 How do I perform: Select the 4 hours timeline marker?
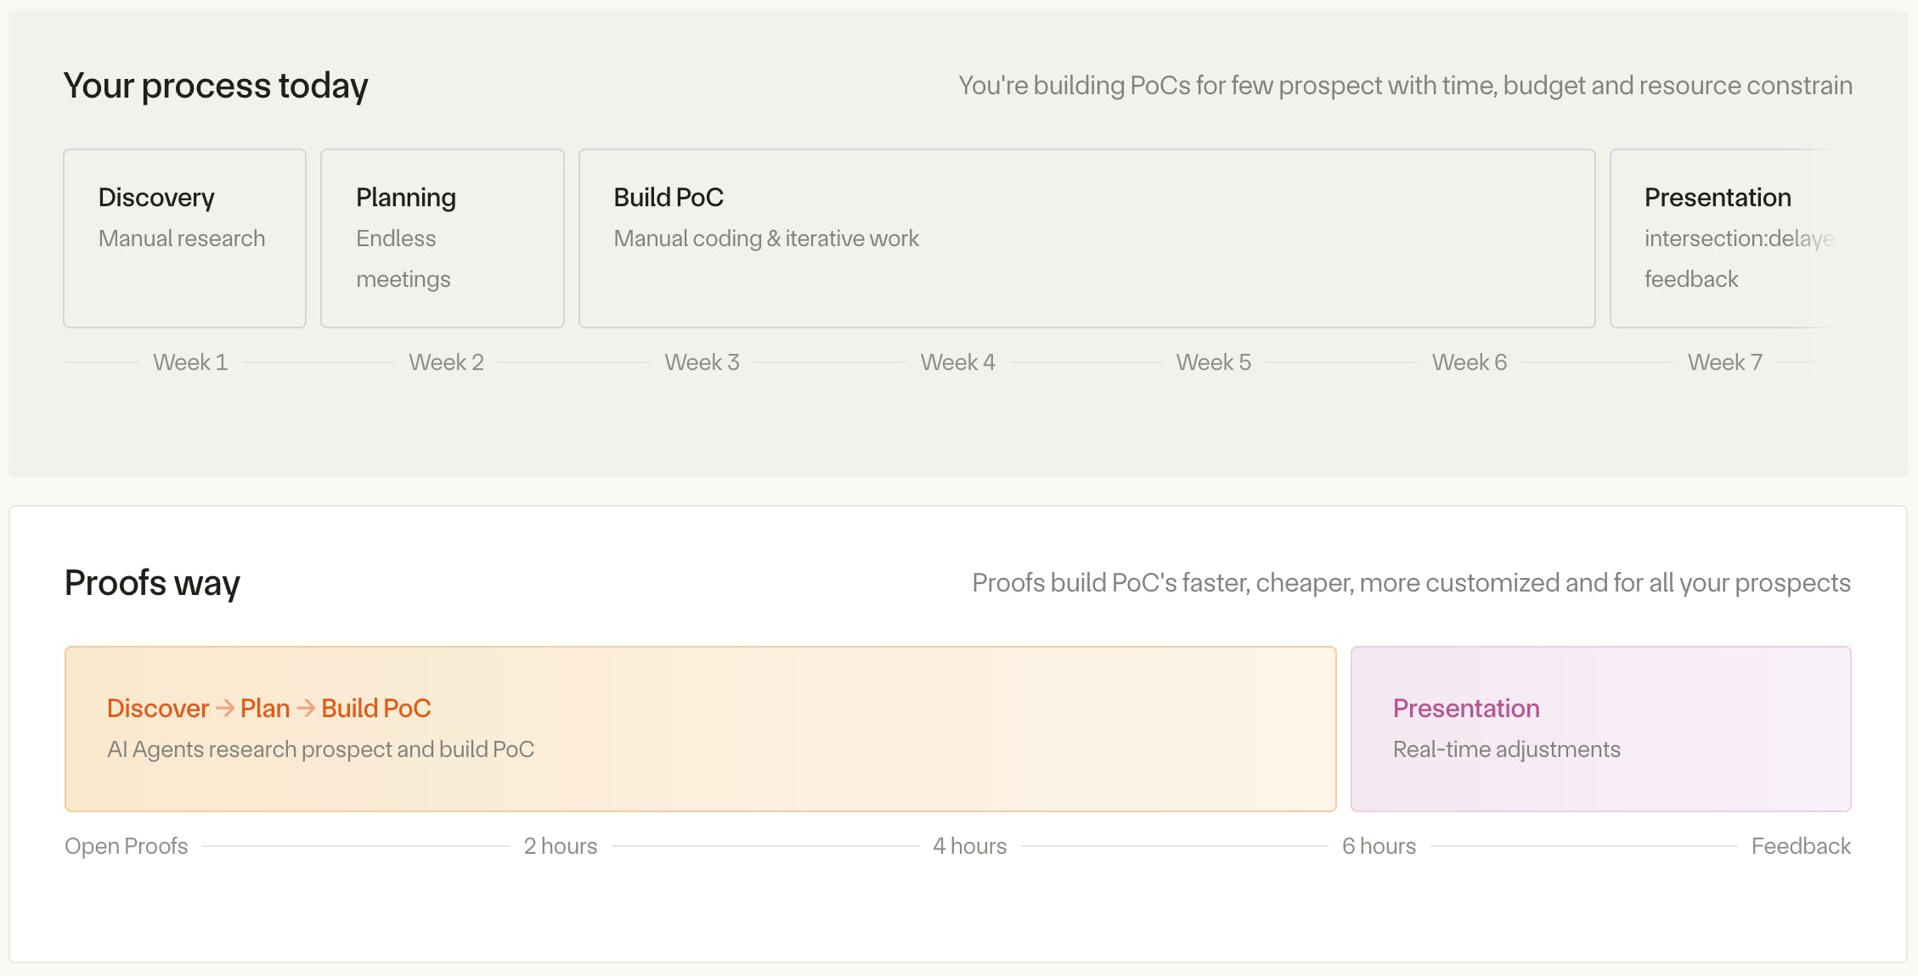coord(969,846)
